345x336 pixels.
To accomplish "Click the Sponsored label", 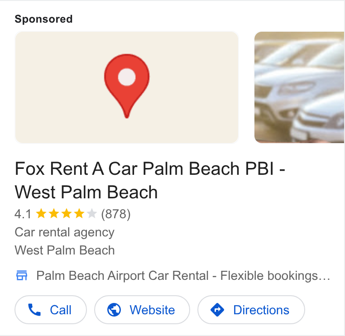I will [43, 19].
